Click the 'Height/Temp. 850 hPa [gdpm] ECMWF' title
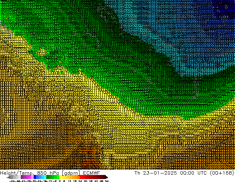235x182 pixels. [50, 173]
